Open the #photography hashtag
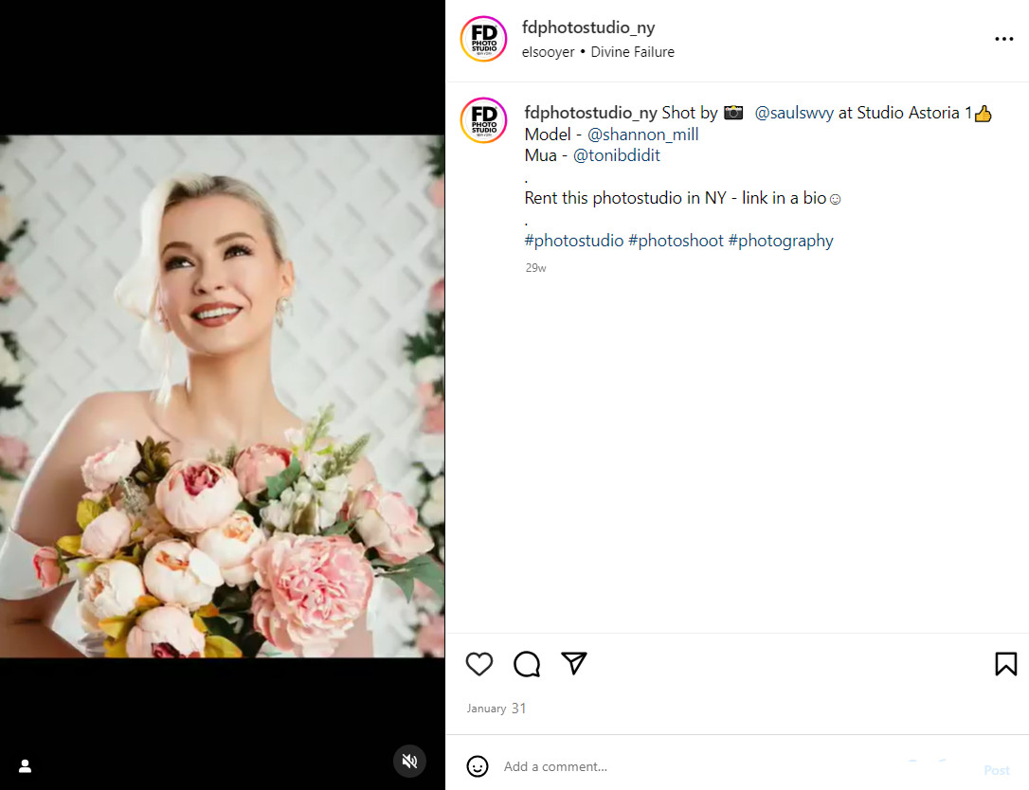The image size is (1029, 790). 781,241
